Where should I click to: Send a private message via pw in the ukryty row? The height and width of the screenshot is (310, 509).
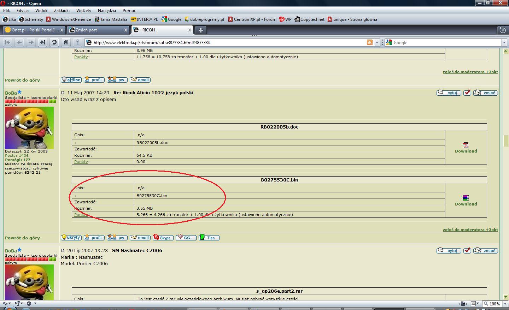point(117,238)
